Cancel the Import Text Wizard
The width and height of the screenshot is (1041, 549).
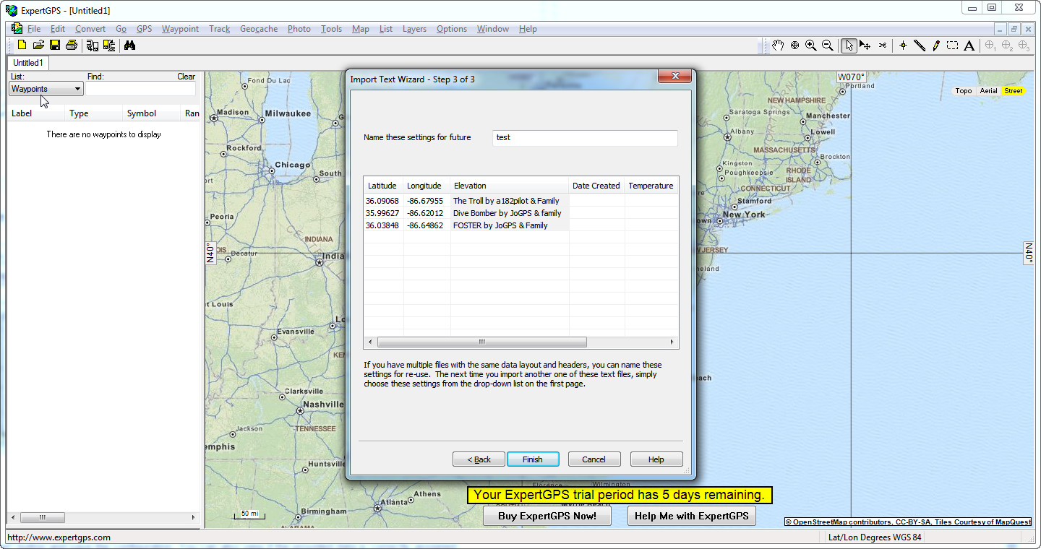click(x=594, y=459)
